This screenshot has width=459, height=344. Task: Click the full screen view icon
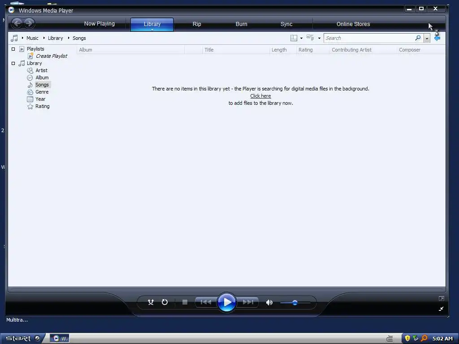pyautogui.click(x=442, y=299)
